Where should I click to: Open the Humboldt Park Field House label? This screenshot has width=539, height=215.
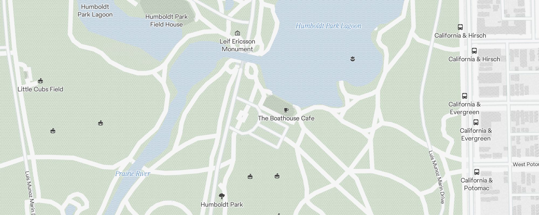point(167,20)
